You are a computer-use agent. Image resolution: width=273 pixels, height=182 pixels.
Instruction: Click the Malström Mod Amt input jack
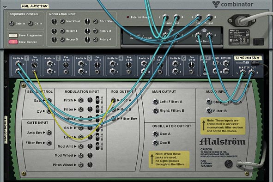click(x=80, y=146)
